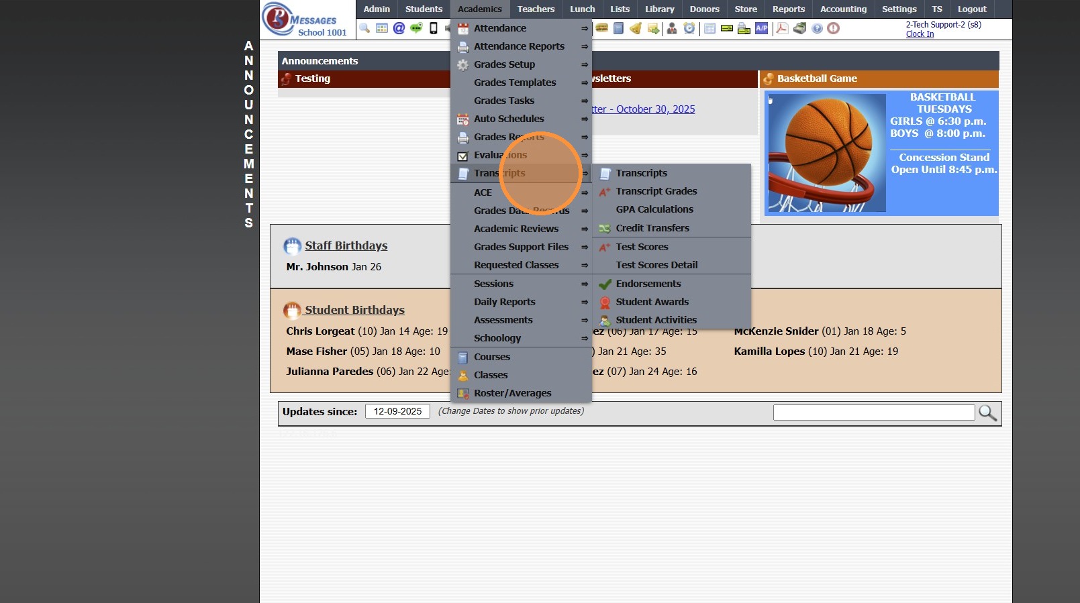Open the Student Birthdays link
Image resolution: width=1080 pixels, height=603 pixels.
tap(354, 310)
